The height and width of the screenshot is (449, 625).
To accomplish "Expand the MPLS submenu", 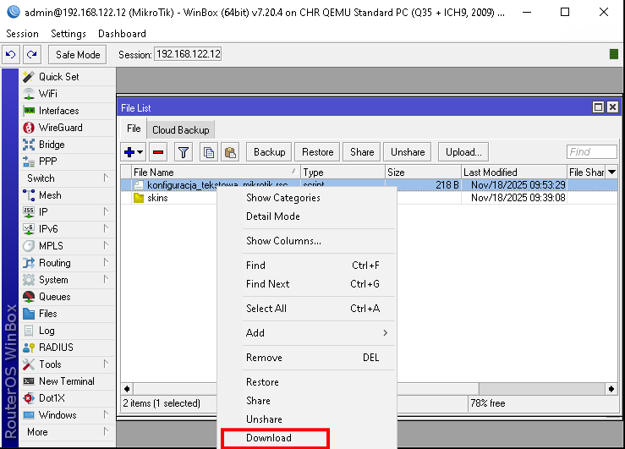I will click(67, 246).
